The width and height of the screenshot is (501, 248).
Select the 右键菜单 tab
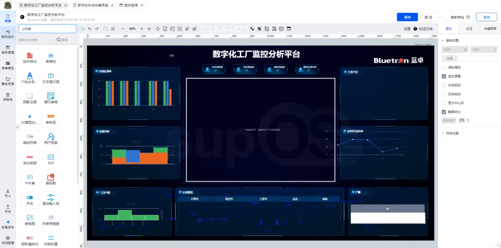coord(490,29)
